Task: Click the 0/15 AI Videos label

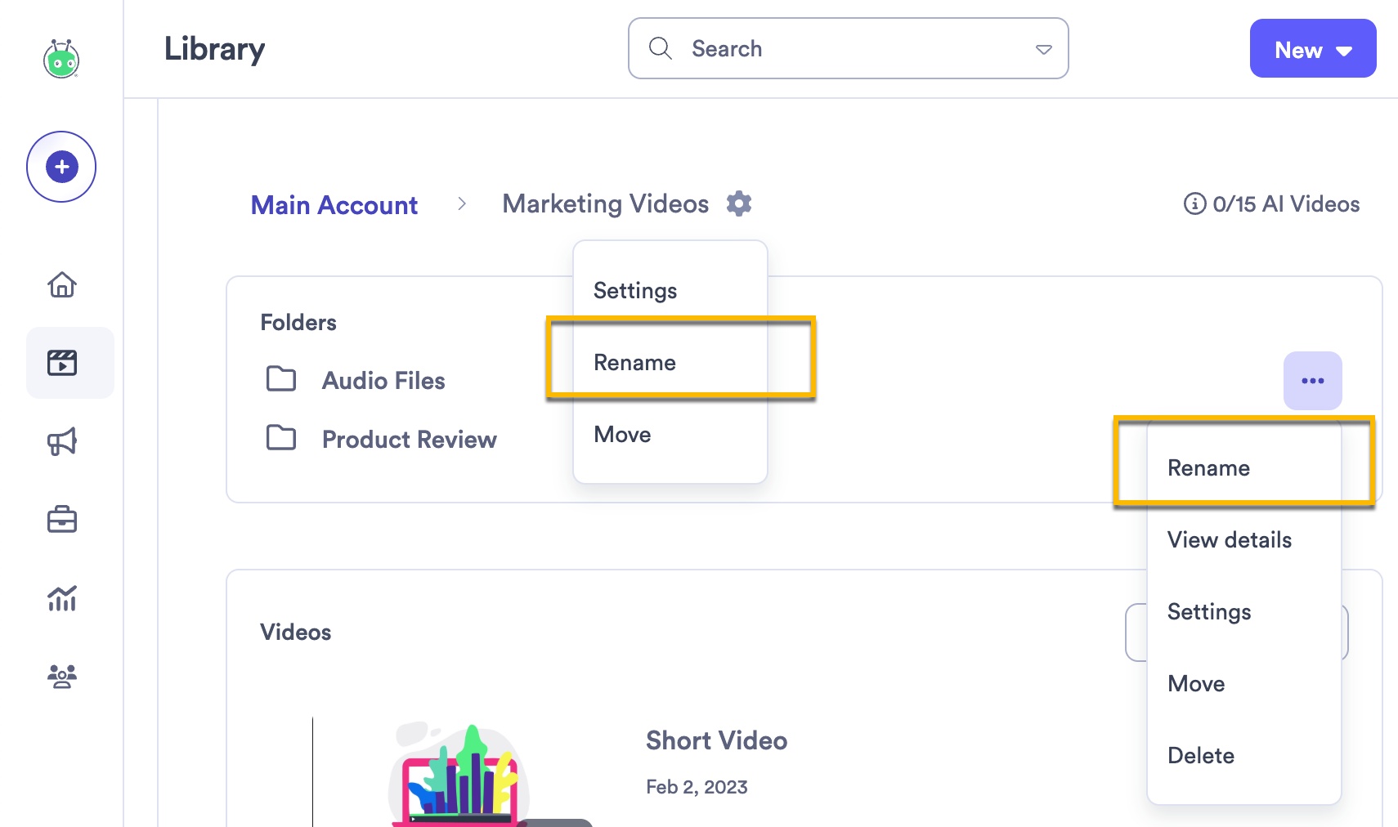Action: pos(1286,204)
